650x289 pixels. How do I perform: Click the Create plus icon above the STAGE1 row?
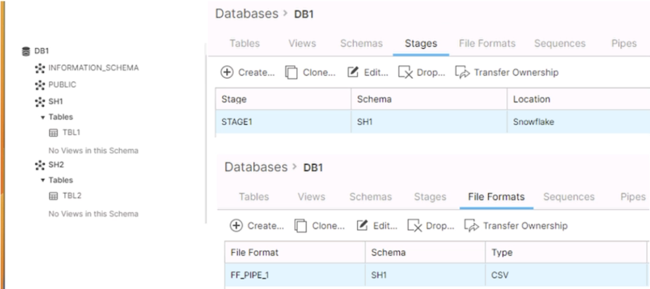point(227,73)
